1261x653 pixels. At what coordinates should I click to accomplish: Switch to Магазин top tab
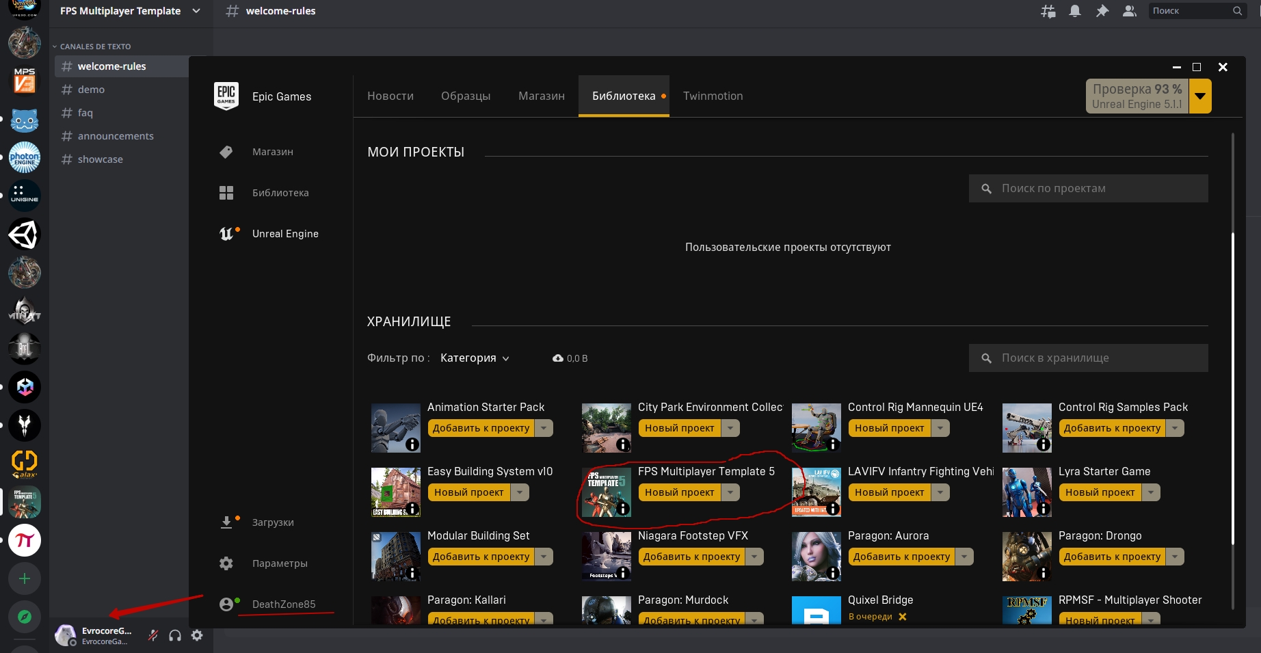(541, 96)
